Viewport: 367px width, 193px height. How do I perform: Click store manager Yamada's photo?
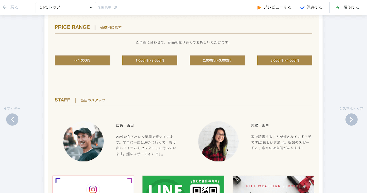(83, 141)
